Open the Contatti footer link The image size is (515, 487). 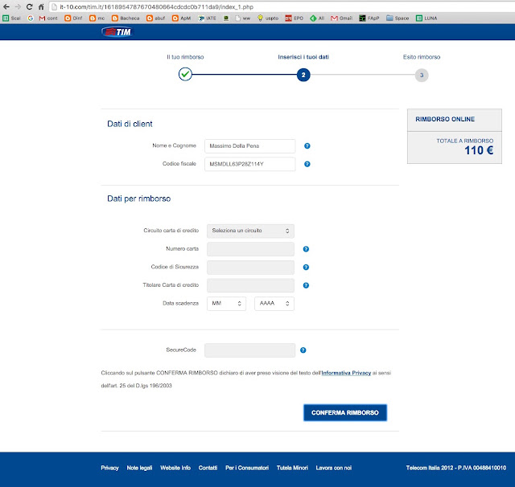[208, 468]
